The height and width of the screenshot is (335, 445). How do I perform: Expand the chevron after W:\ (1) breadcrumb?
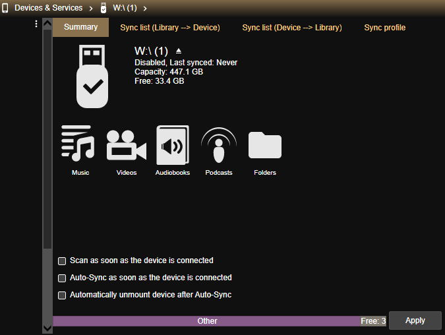pos(144,8)
